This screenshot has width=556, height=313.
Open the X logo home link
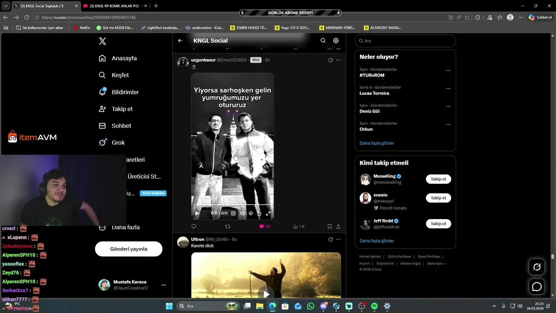tap(103, 41)
